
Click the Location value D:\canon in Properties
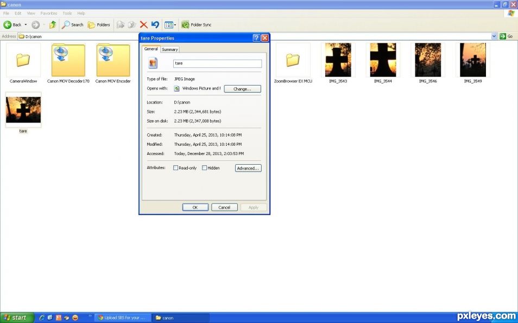click(x=182, y=102)
